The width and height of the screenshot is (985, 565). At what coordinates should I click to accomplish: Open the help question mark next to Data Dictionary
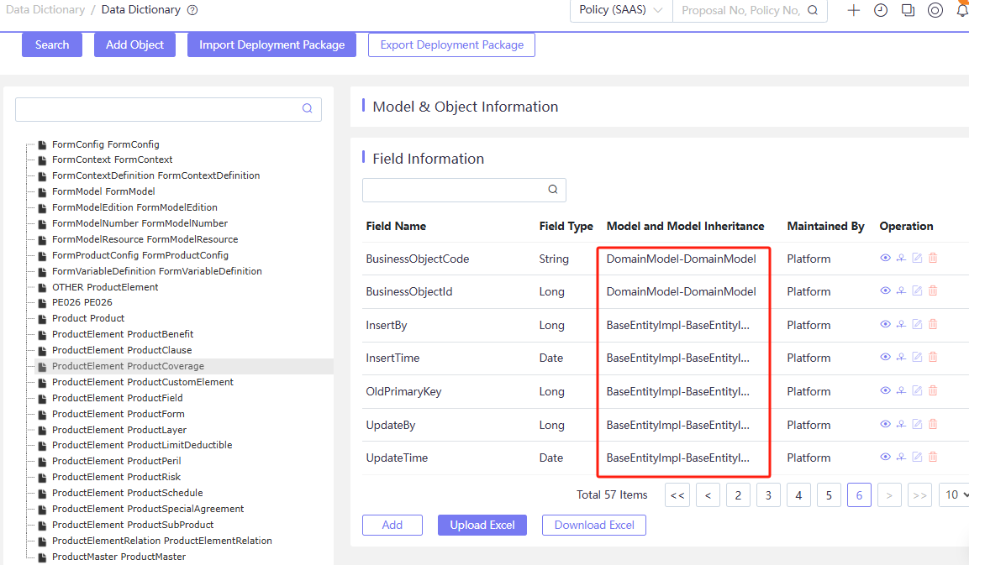pos(192,9)
